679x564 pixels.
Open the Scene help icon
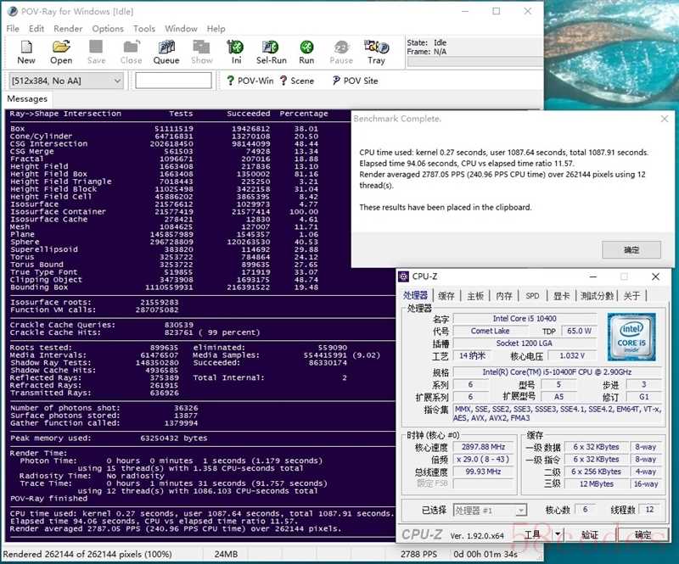click(x=296, y=81)
